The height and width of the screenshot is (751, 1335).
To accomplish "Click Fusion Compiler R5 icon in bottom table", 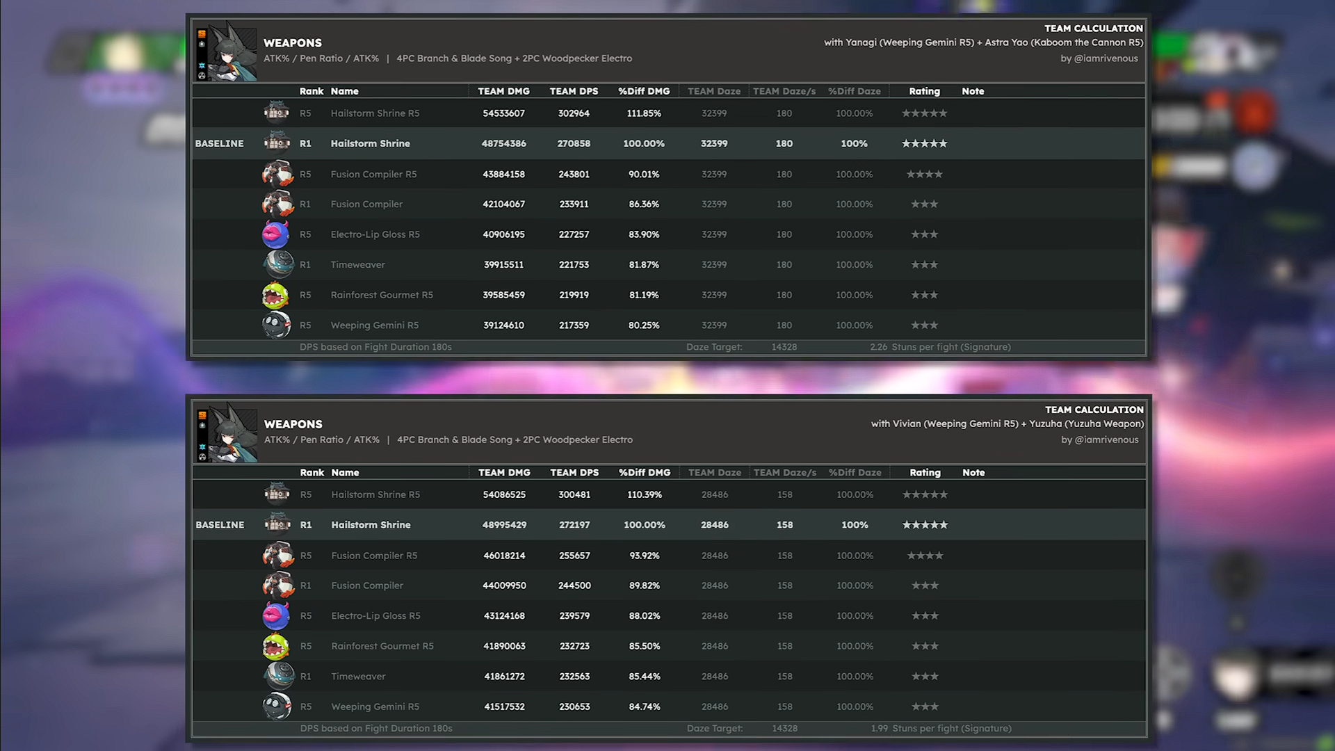I will point(277,555).
